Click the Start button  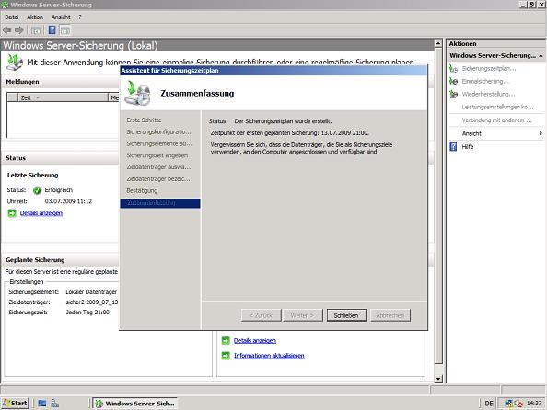point(15,403)
